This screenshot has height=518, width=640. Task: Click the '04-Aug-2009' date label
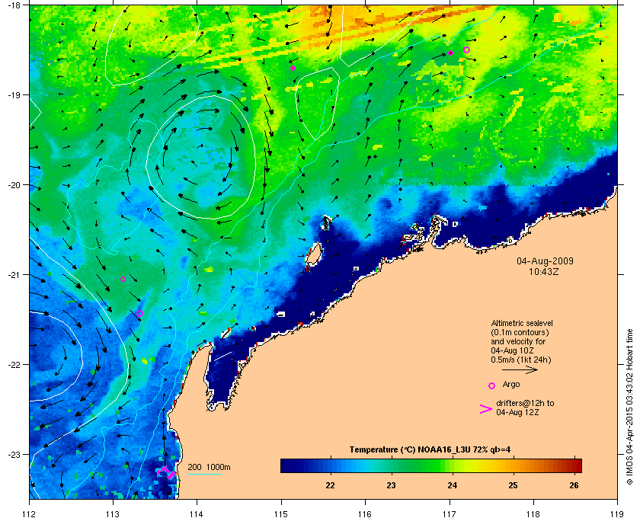545,261
